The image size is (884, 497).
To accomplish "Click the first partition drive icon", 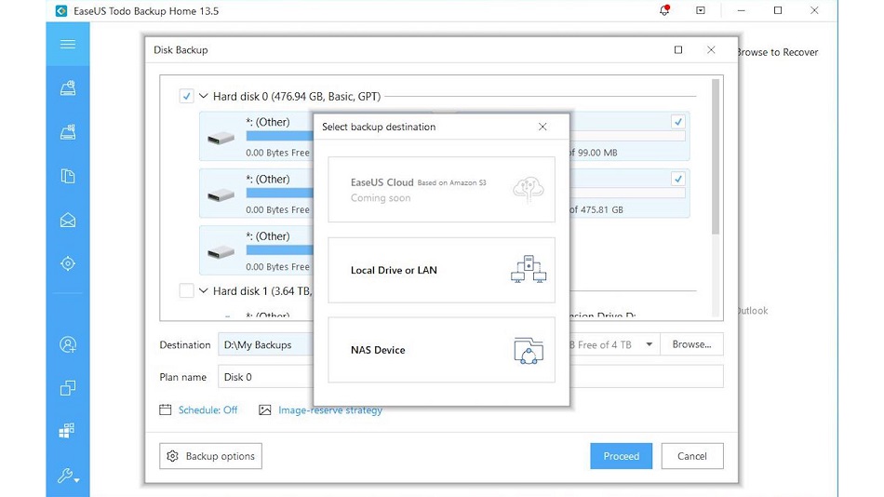I will [221, 139].
